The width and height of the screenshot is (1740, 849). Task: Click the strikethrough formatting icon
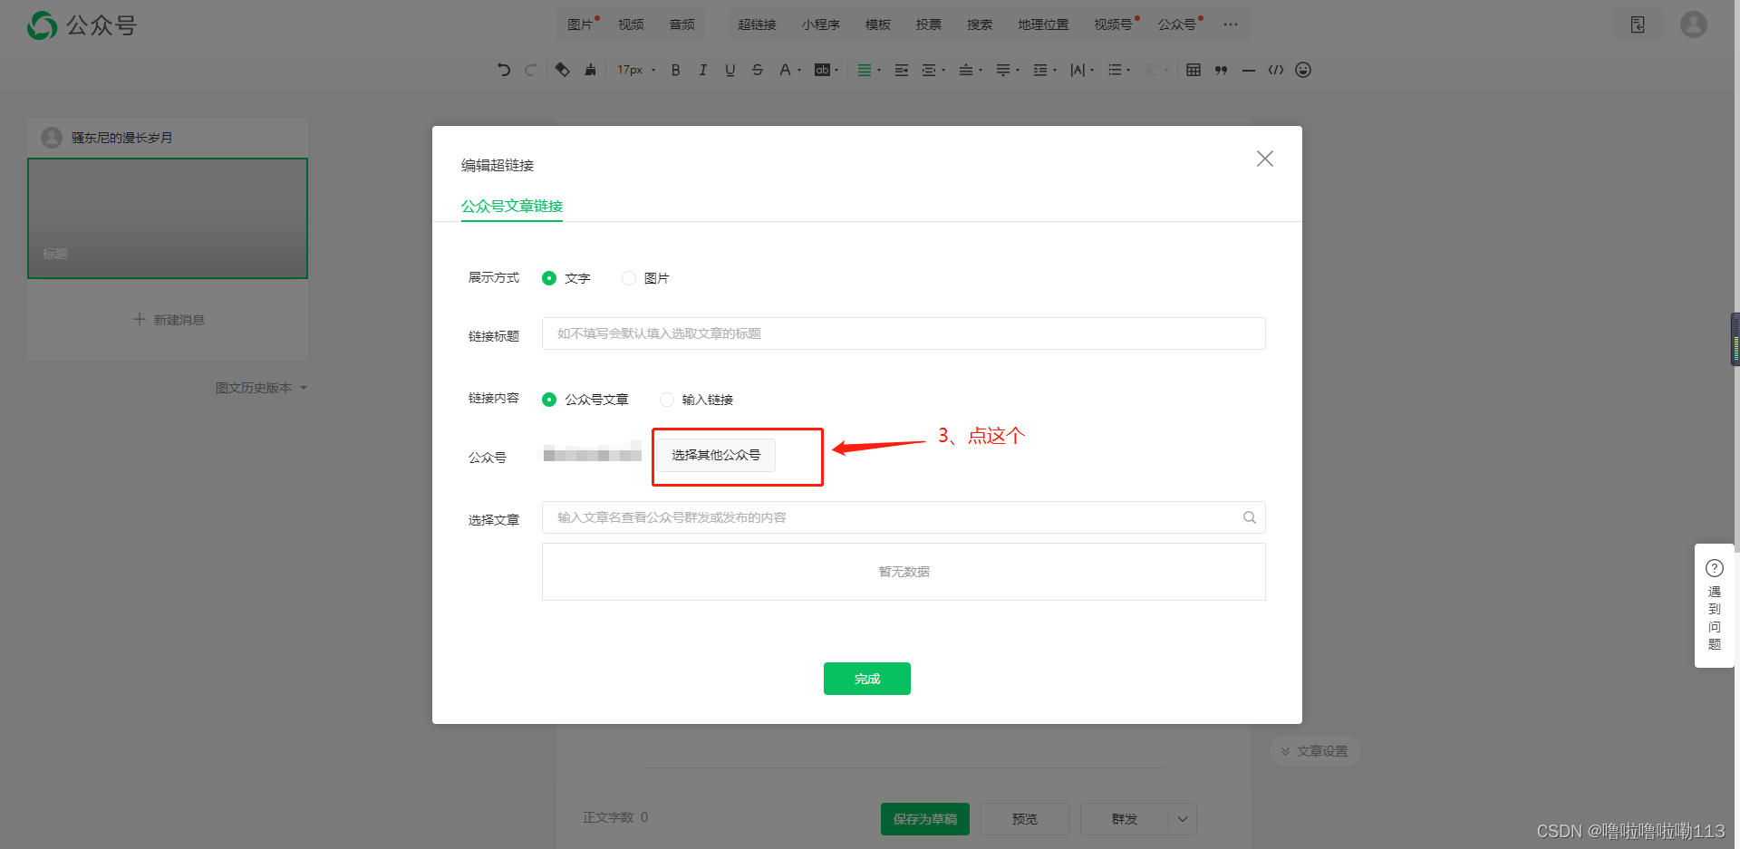[x=757, y=70]
